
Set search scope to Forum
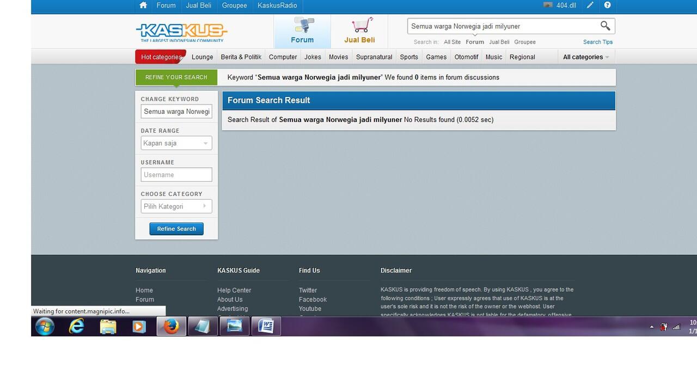(x=475, y=42)
